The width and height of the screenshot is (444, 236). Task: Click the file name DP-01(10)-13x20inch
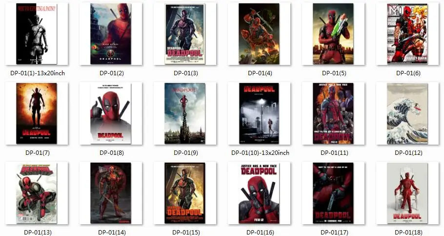260,153
